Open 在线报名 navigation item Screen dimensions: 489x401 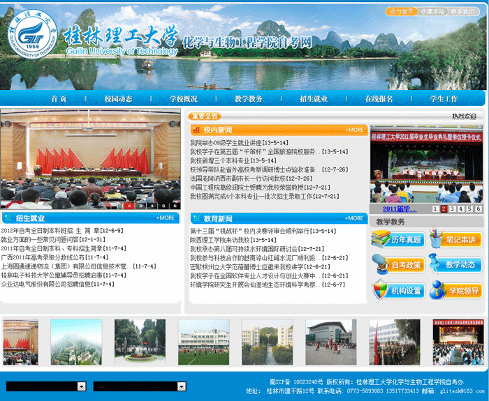(379, 99)
